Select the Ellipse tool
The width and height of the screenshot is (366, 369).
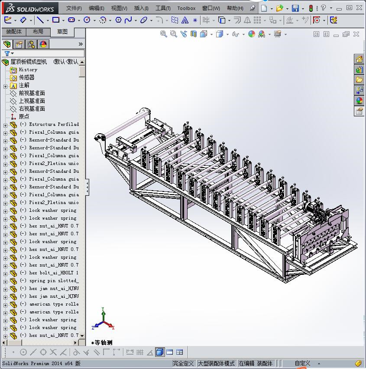click(144, 20)
